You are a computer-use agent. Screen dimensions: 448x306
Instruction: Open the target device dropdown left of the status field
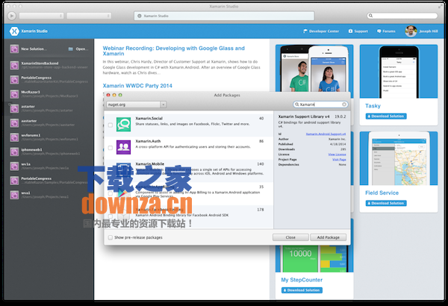tap(89, 16)
